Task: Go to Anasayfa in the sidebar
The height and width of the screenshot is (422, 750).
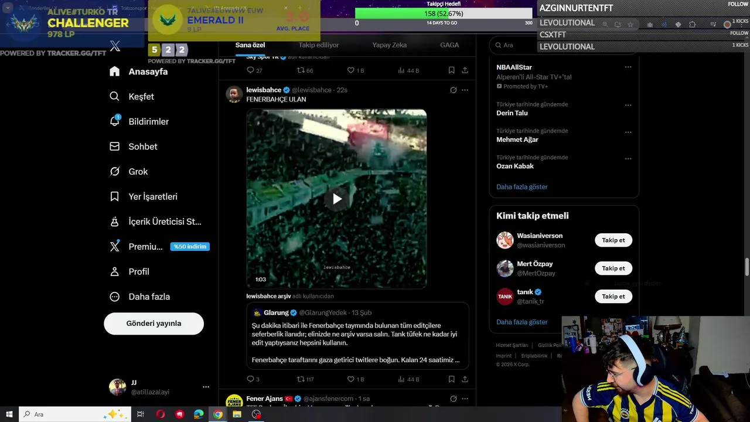Action: pyautogui.click(x=139, y=72)
